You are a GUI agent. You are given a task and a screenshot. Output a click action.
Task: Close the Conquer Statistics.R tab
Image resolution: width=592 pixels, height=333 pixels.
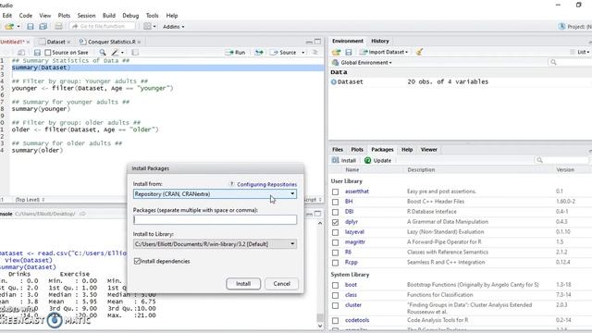(x=139, y=42)
